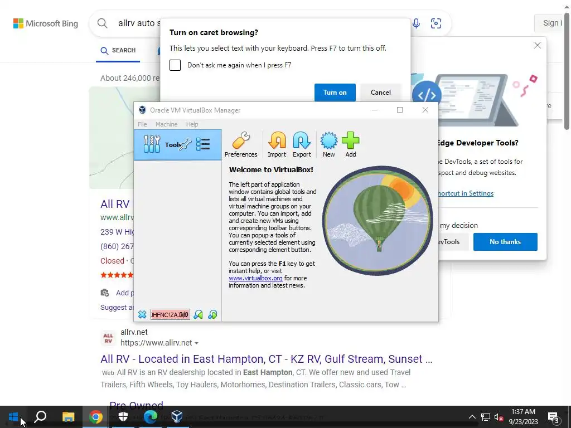Click the Bing voice search microphone

[416, 23]
